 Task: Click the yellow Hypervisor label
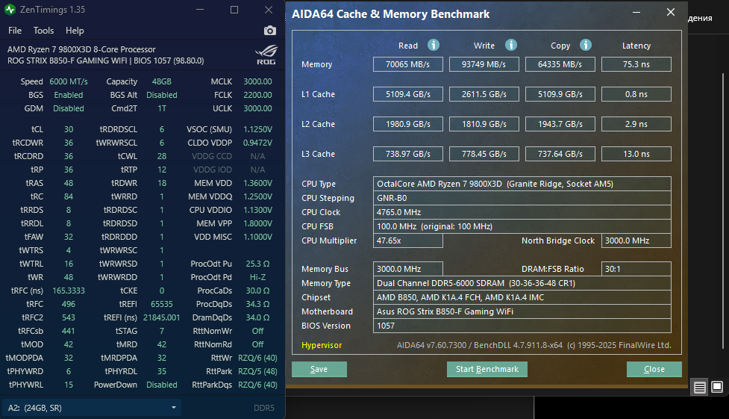[322, 345]
